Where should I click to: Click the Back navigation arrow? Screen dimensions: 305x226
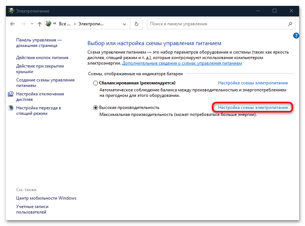[13, 24]
